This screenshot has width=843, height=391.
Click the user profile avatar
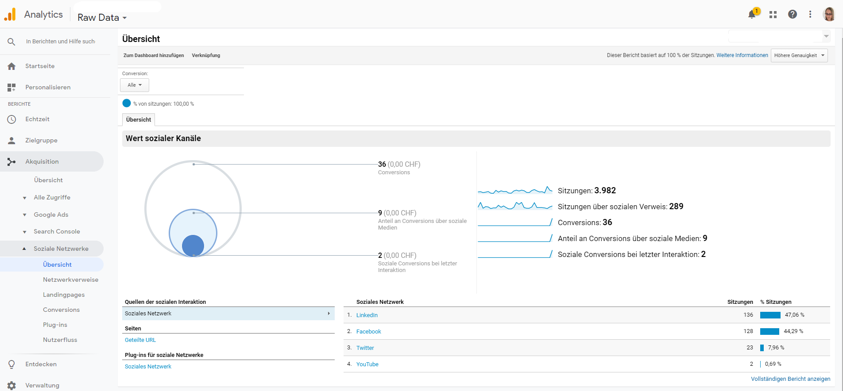click(829, 15)
